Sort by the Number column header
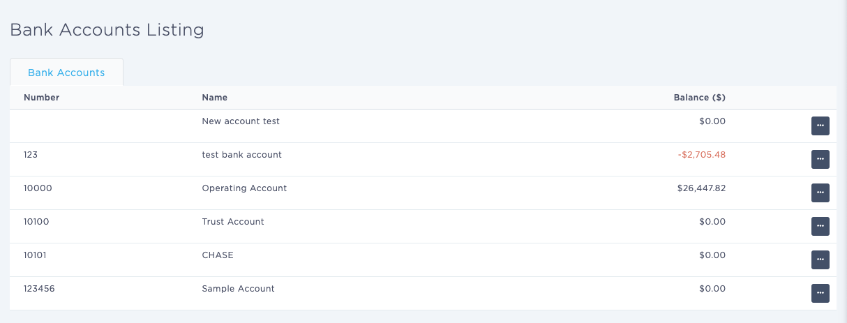Screen dimensions: 847x323 coord(41,98)
